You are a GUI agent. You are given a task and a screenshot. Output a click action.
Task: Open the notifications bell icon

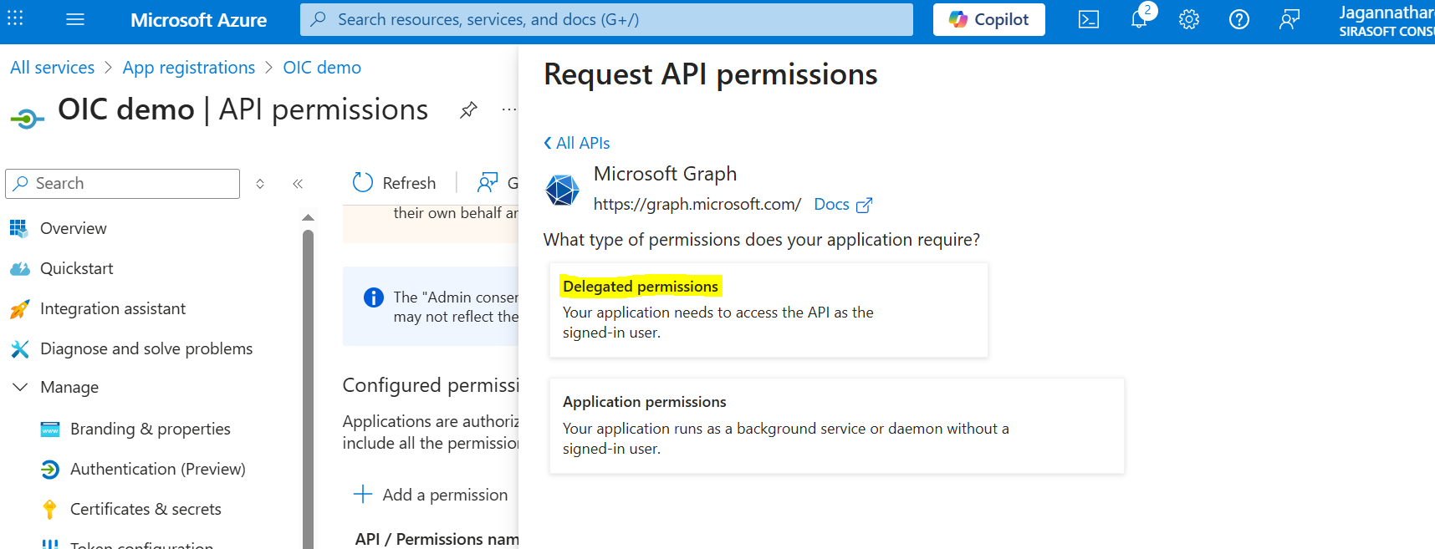click(x=1139, y=19)
